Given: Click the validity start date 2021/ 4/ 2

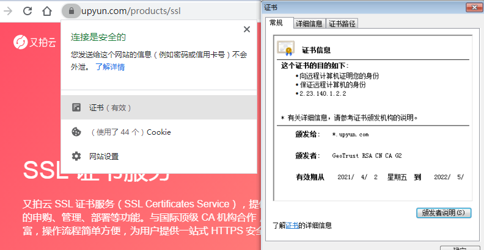Looking at the screenshot, I should [x=357, y=177].
